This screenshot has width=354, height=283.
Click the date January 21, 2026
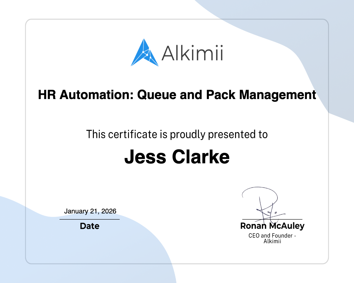click(90, 211)
